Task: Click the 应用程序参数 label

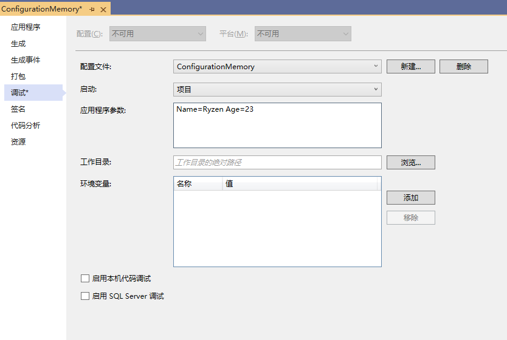Action: click(103, 110)
